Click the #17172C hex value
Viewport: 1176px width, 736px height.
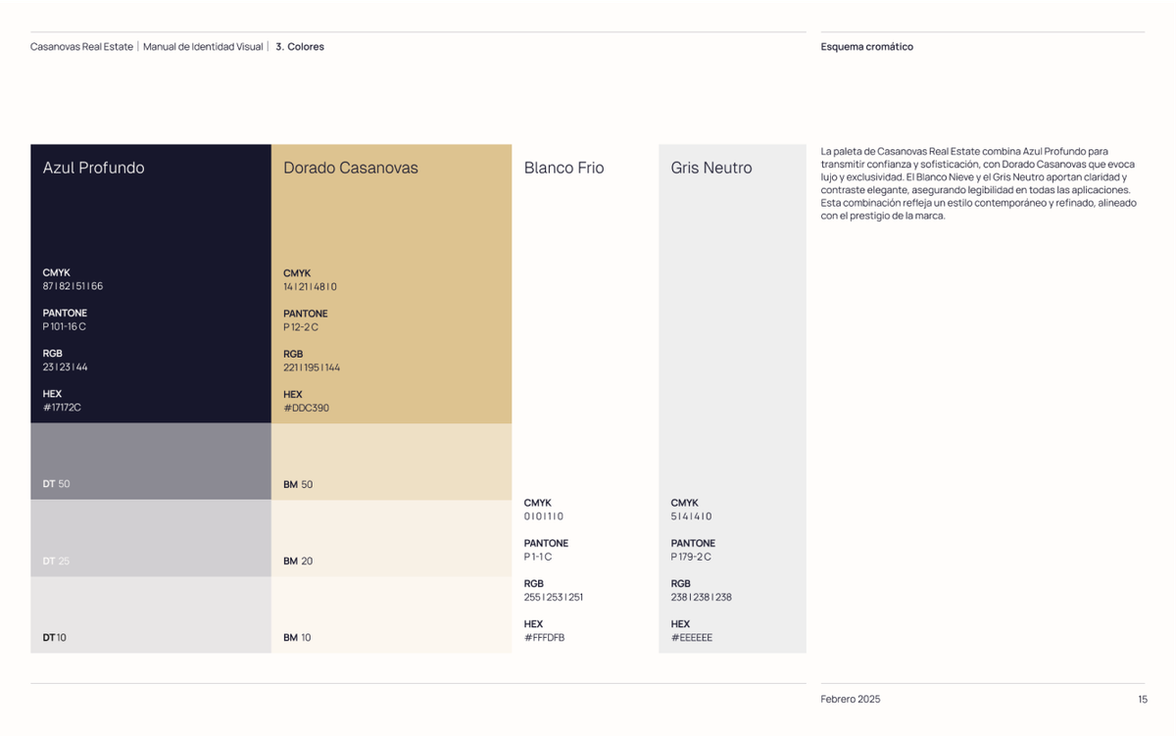pos(62,407)
